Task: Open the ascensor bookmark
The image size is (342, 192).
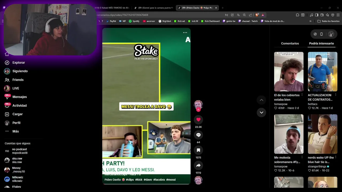Action: point(149,21)
